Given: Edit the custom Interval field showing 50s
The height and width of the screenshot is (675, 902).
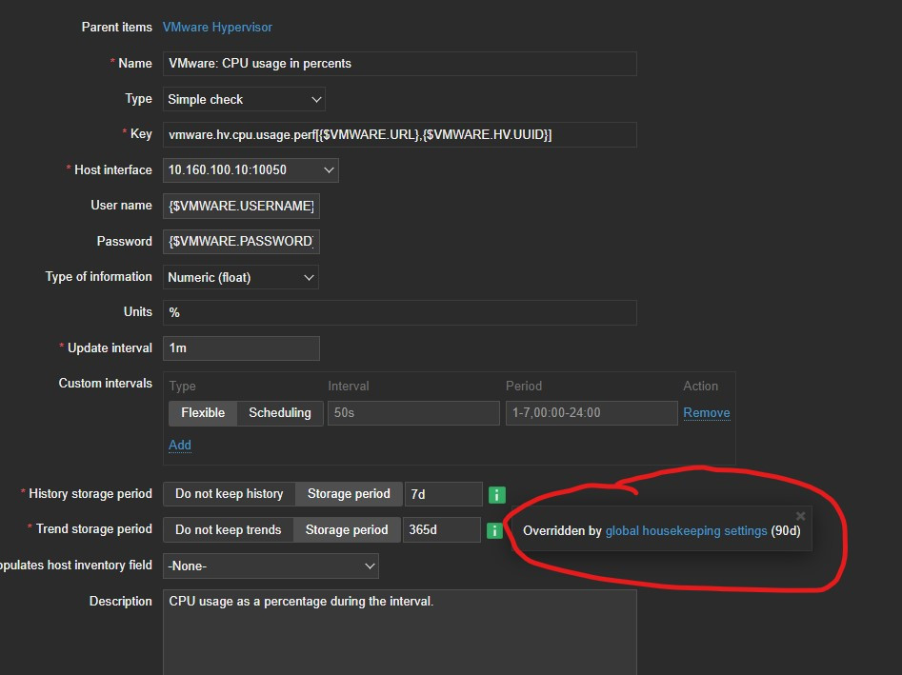Looking at the screenshot, I should 413,413.
